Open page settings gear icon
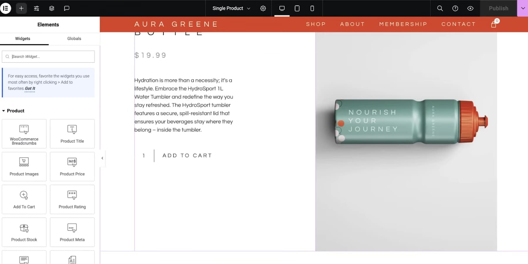This screenshot has width=528, height=264. [x=263, y=8]
